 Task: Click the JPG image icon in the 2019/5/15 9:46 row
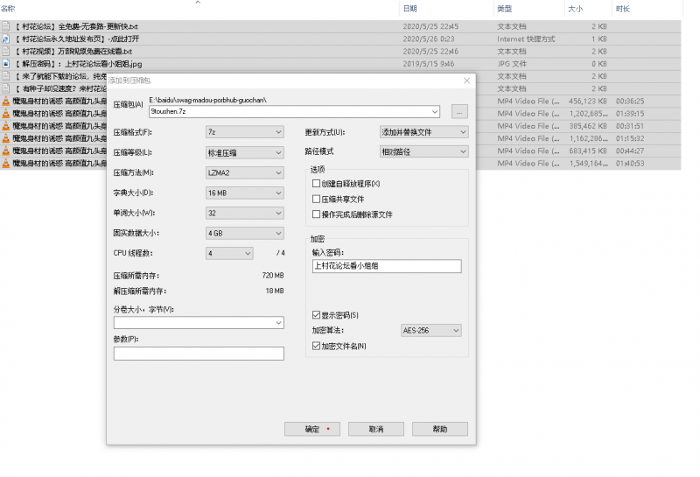[5, 64]
